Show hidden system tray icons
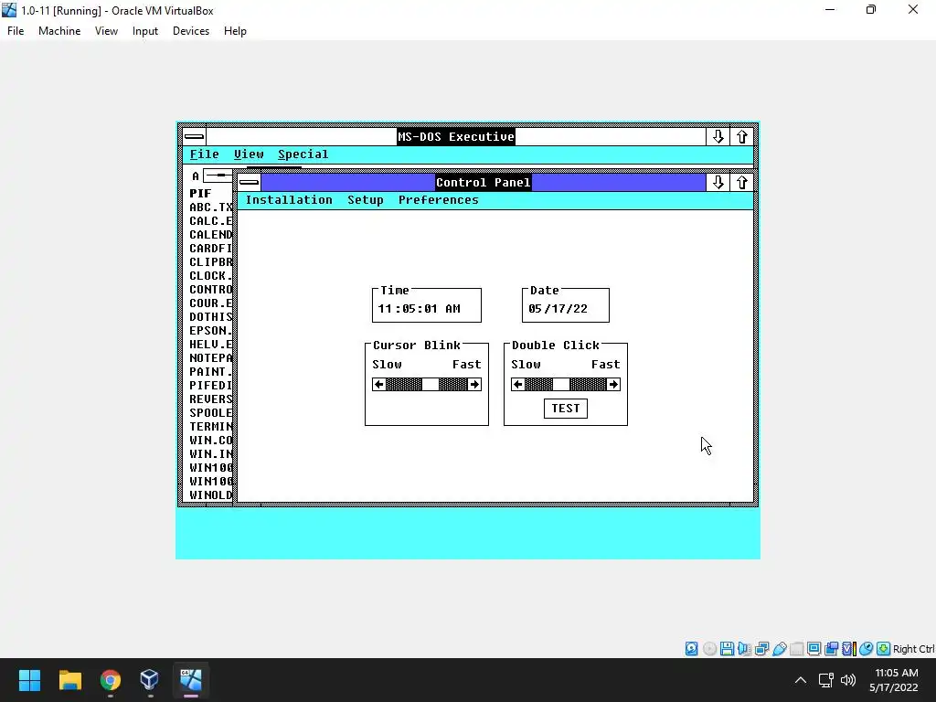Viewport: 936px width, 702px height. click(x=801, y=680)
